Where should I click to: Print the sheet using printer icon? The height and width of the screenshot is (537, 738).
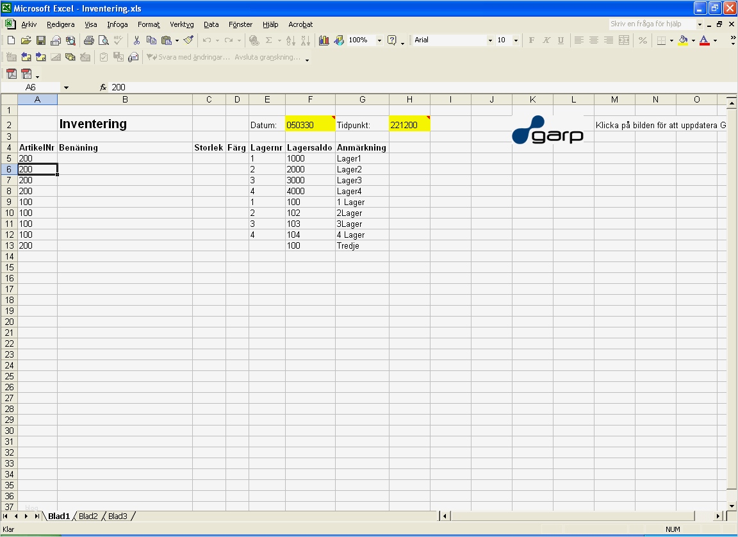(x=88, y=40)
